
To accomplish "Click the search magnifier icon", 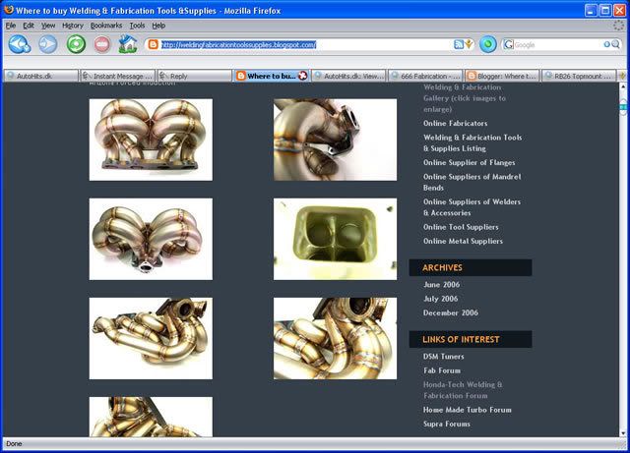I will pyautogui.click(x=615, y=44).
